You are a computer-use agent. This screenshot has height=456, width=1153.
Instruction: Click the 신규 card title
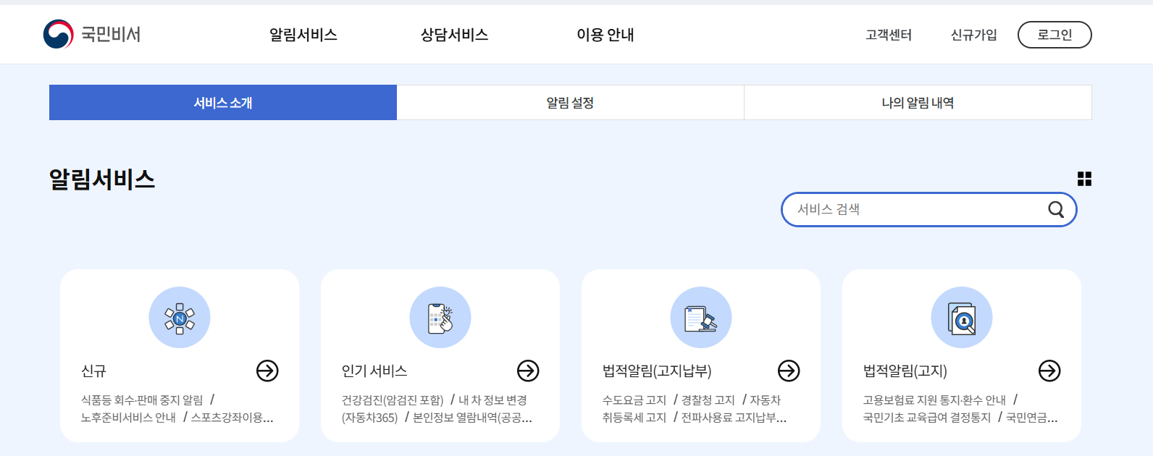click(93, 371)
